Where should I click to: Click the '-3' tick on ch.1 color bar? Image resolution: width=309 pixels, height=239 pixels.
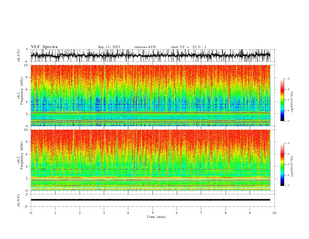click(288, 78)
